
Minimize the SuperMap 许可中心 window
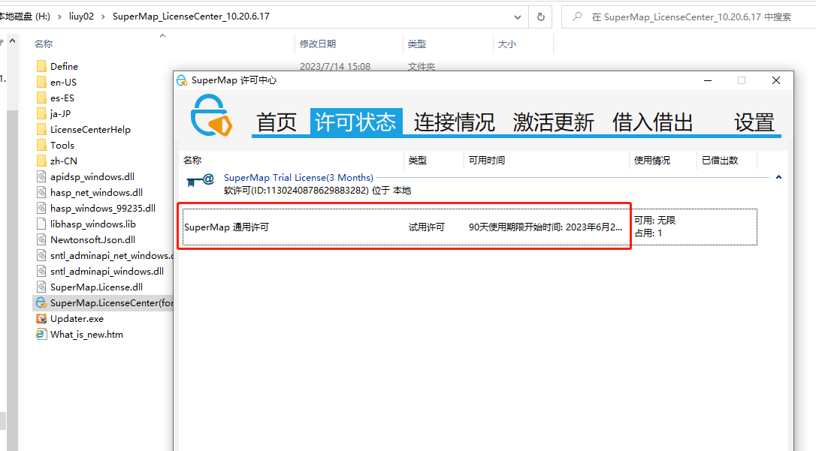[x=708, y=80]
